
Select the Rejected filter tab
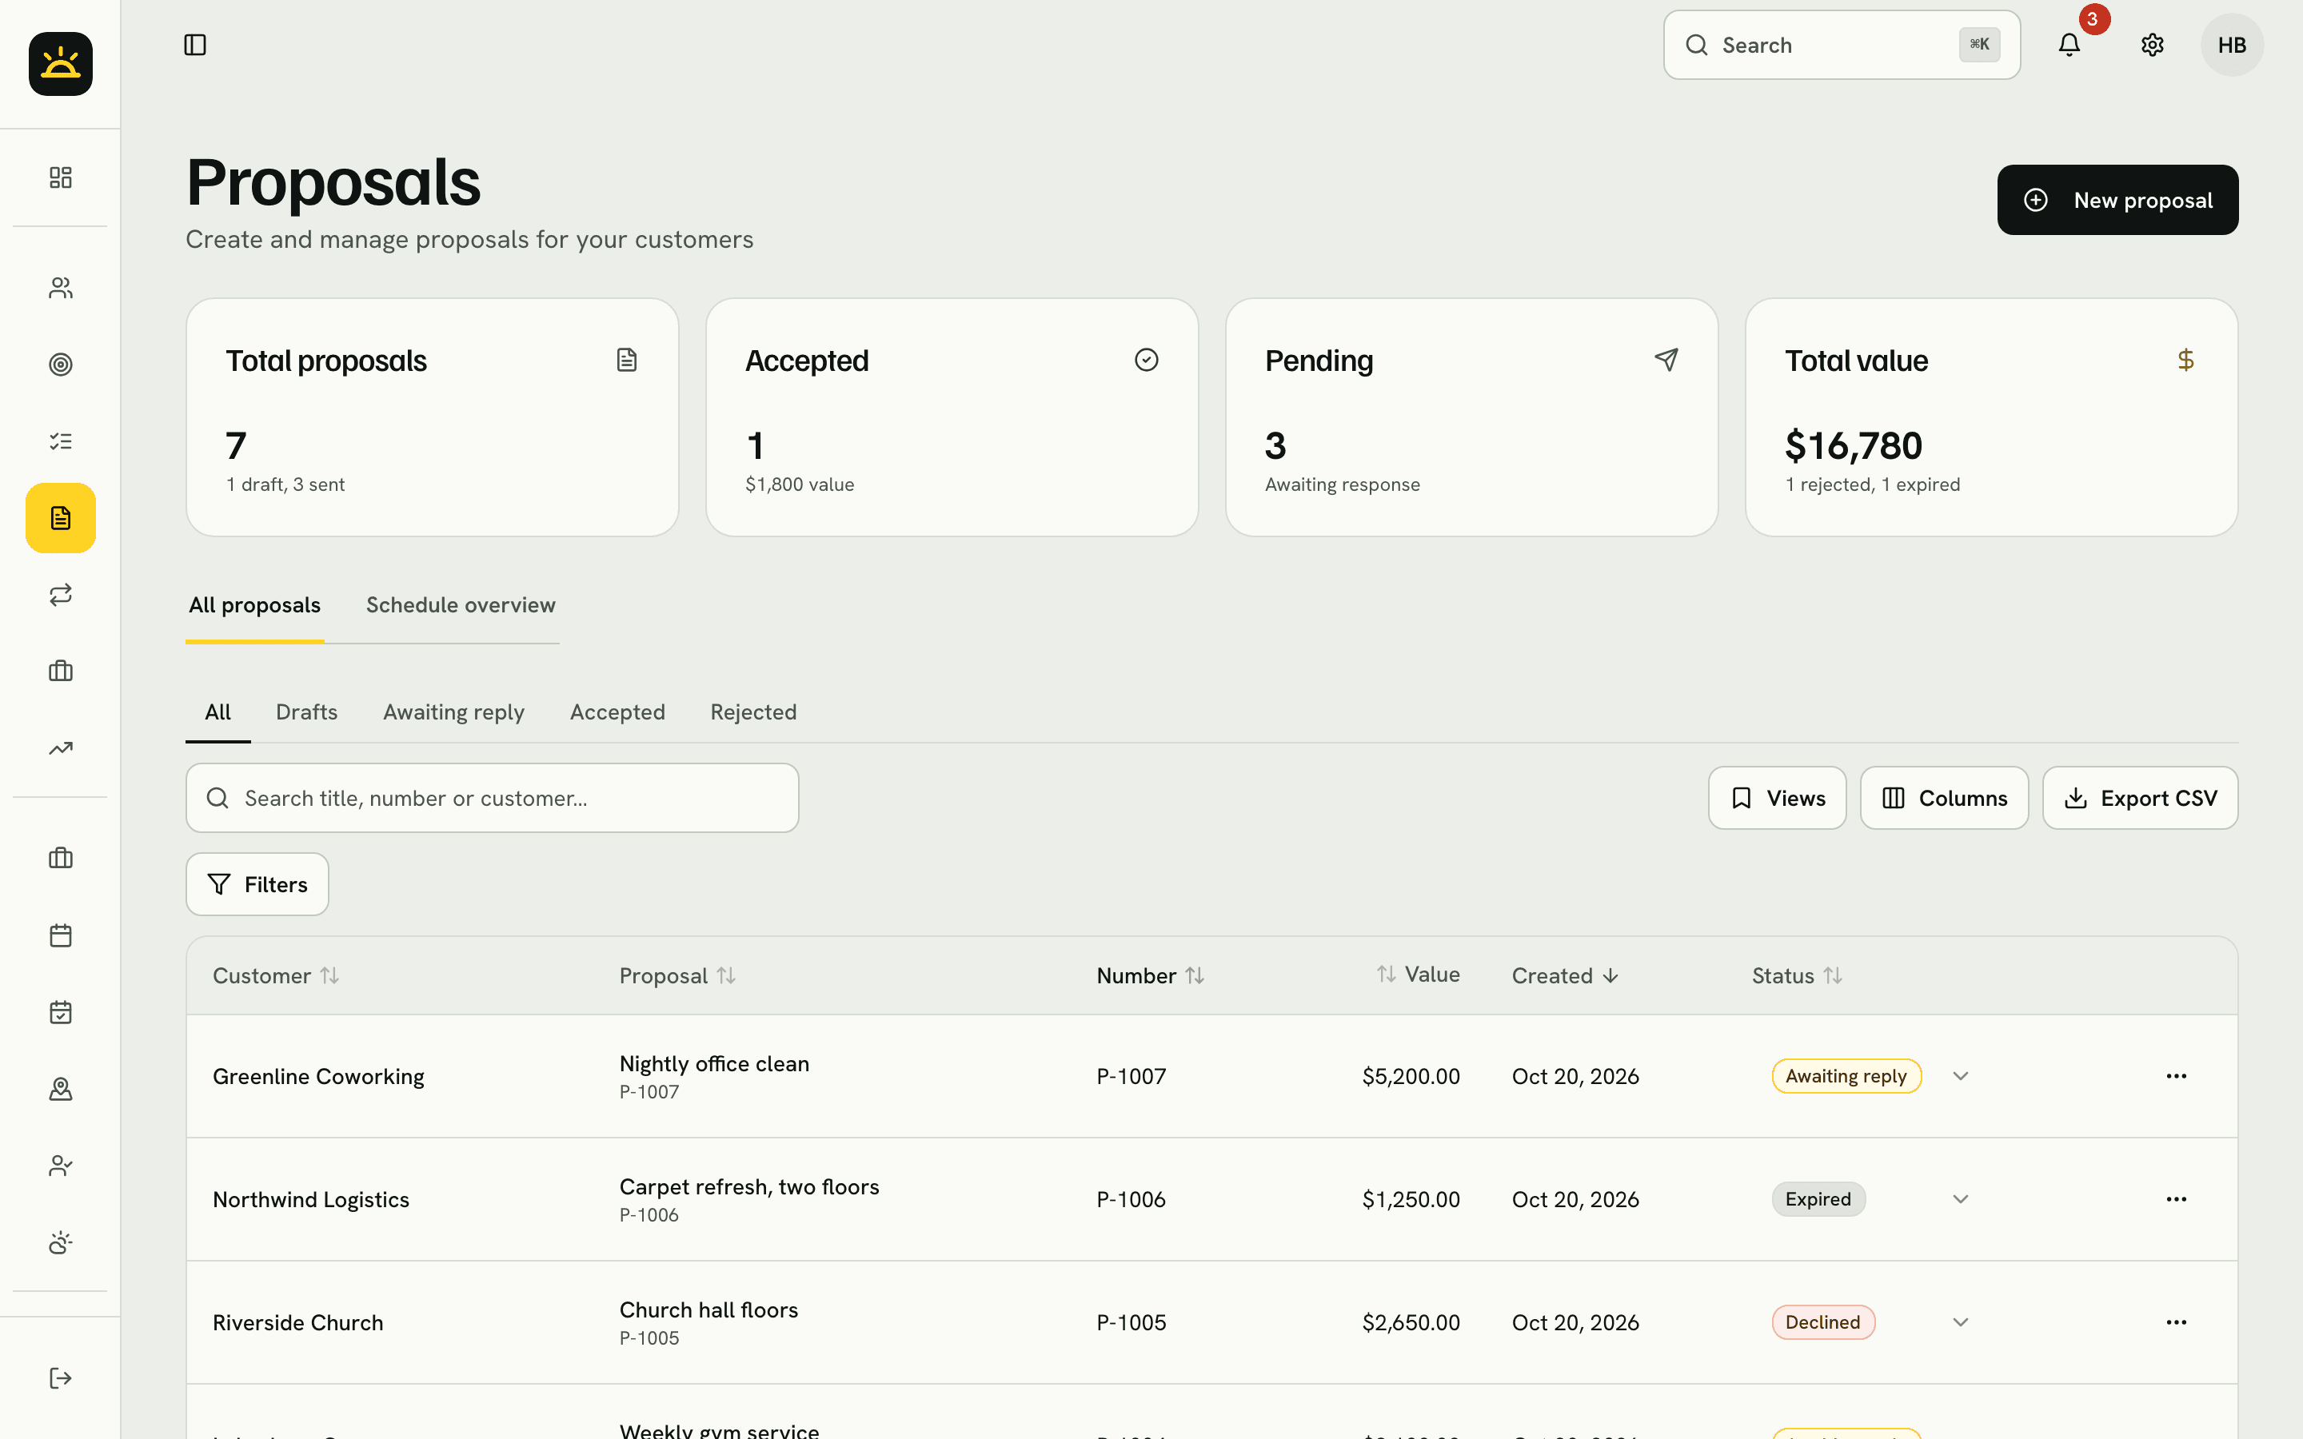752,712
